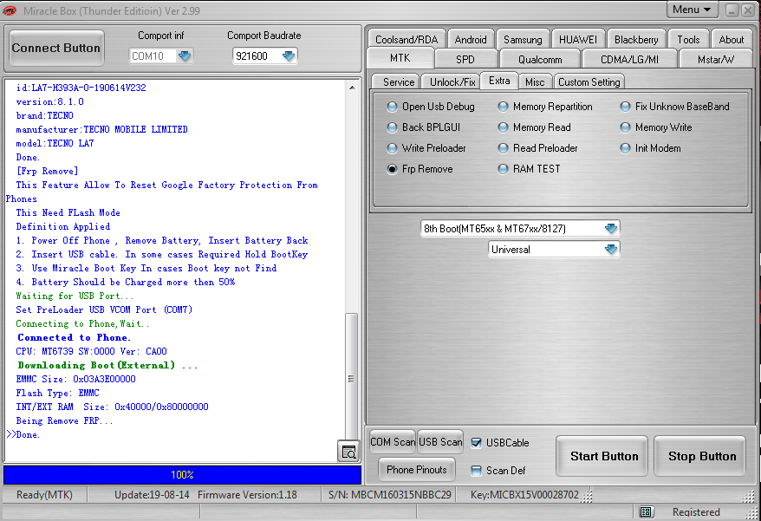Select Write Preloader option
This screenshot has width=761, height=521.
(x=426, y=148)
